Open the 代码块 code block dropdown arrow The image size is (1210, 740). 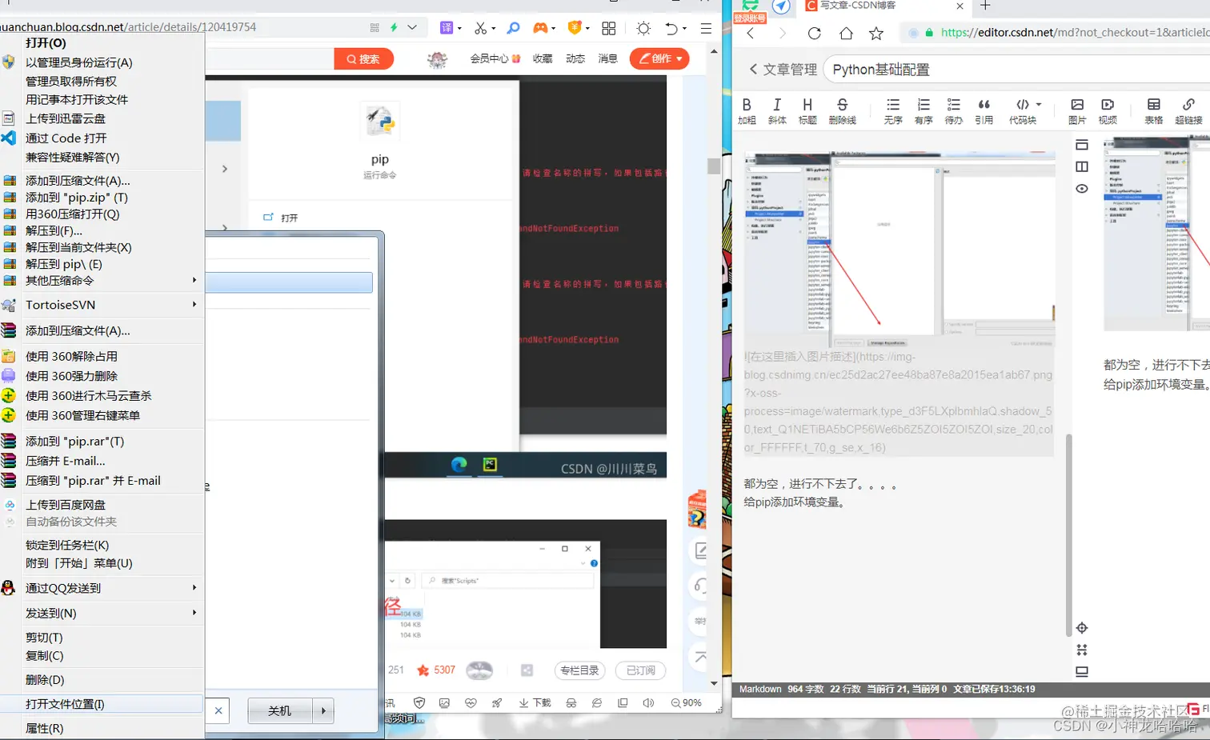[x=1040, y=105]
